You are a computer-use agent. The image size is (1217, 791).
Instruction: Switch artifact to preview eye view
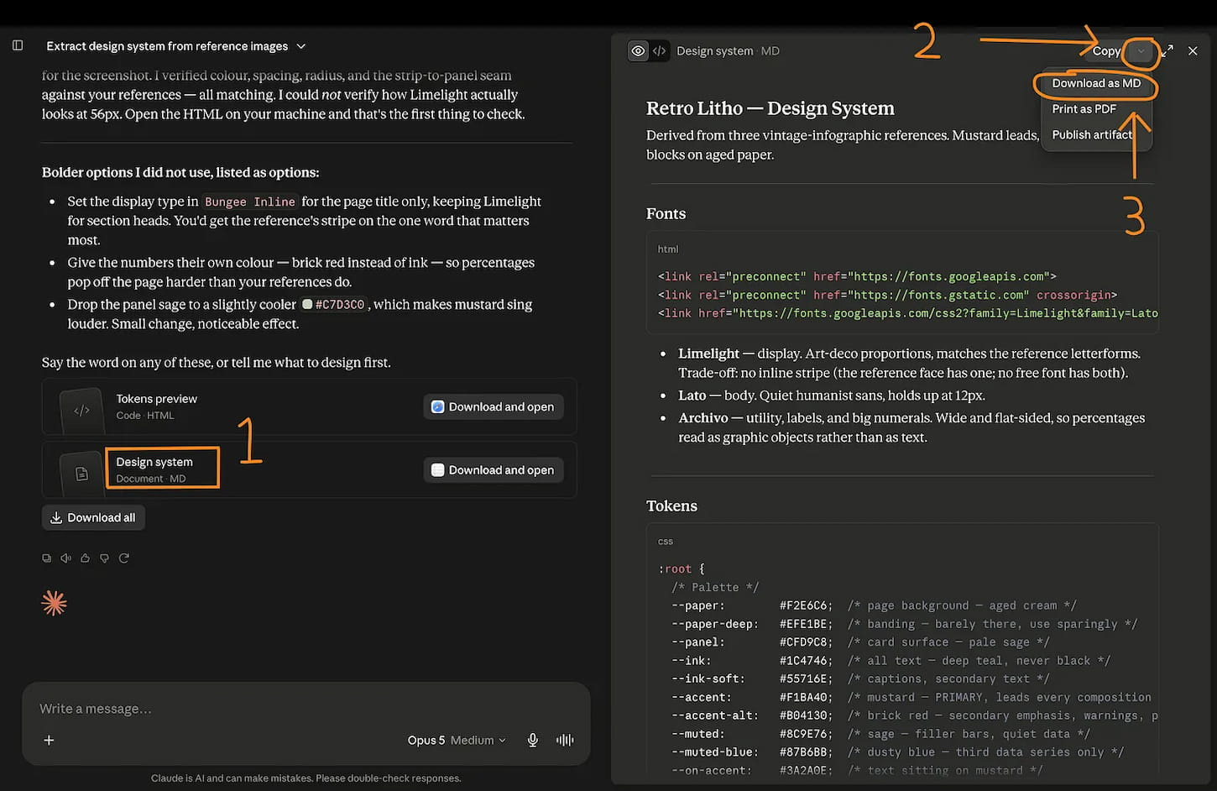coord(638,51)
